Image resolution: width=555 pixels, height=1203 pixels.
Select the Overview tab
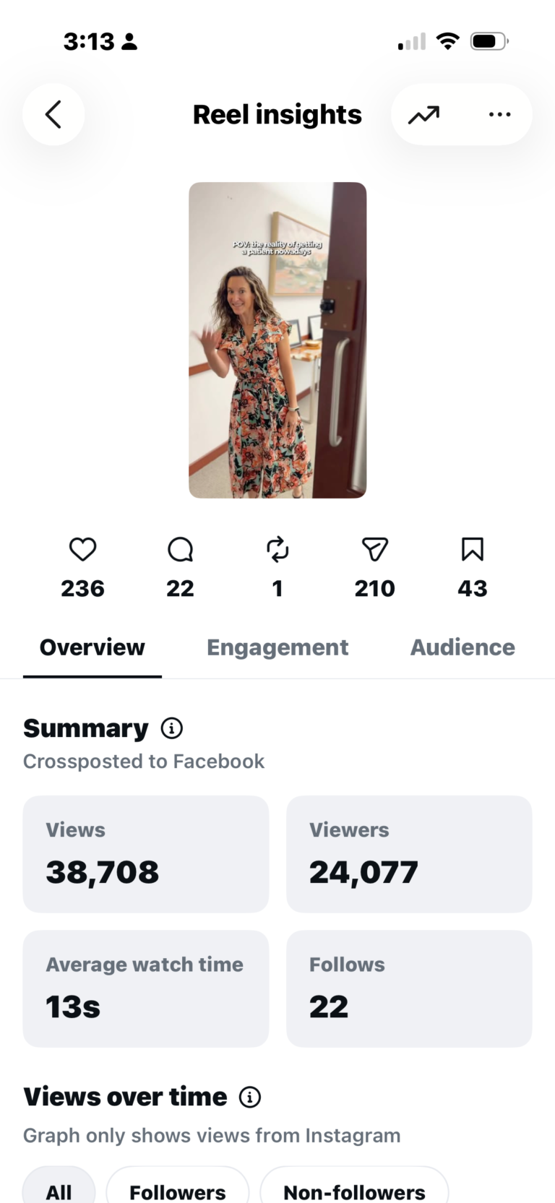[x=92, y=647]
